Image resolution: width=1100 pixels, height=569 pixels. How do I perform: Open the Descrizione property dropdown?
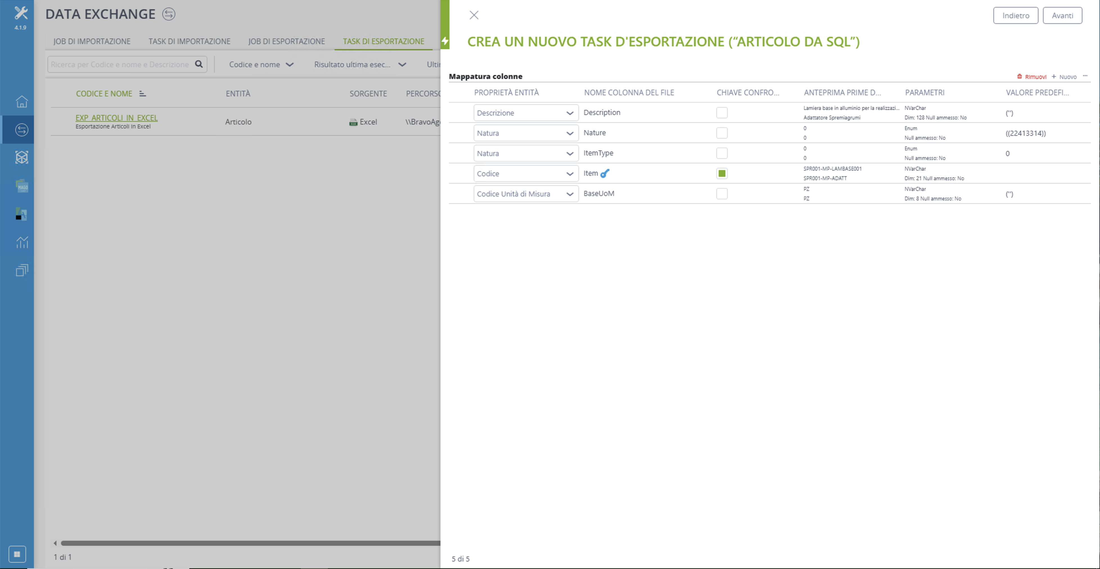click(x=526, y=113)
